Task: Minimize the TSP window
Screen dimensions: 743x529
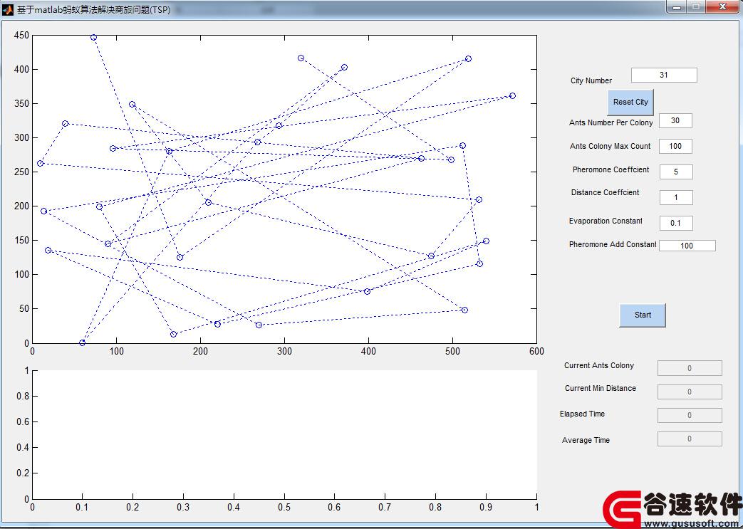Action: (x=677, y=7)
